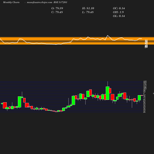The height and width of the screenshot is (154, 154).
Task: Click the last small red candle at the chart's right end
Action: coord(142,95)
